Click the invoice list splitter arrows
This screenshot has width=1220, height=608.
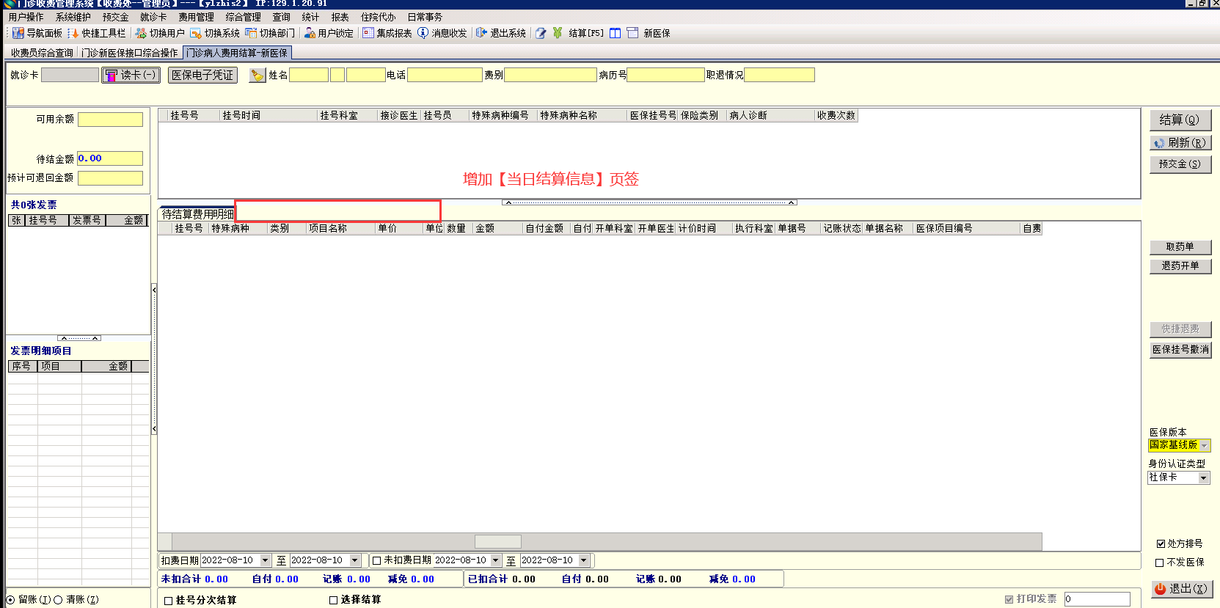(x=78, y=338)
